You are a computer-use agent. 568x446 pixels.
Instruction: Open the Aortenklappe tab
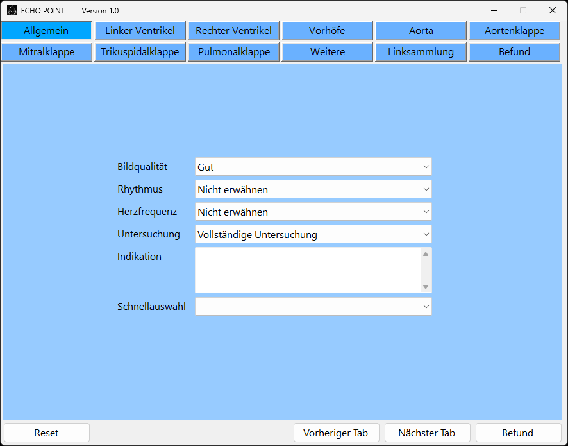pyautogui.click(x=514, y=31)
